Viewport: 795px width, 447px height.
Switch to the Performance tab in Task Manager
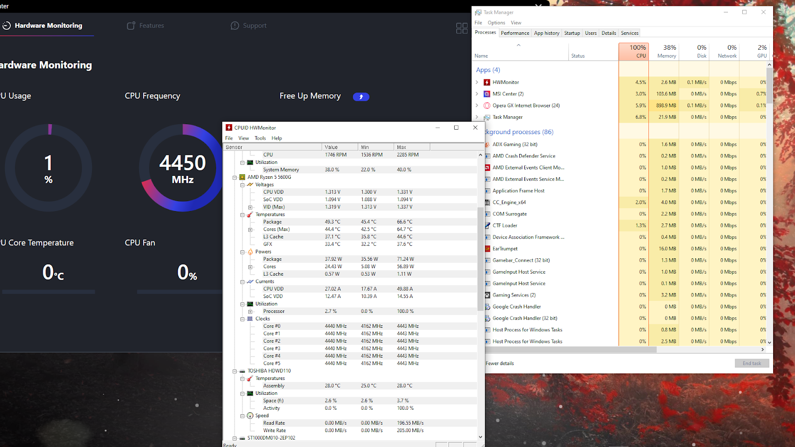[515, 33]
